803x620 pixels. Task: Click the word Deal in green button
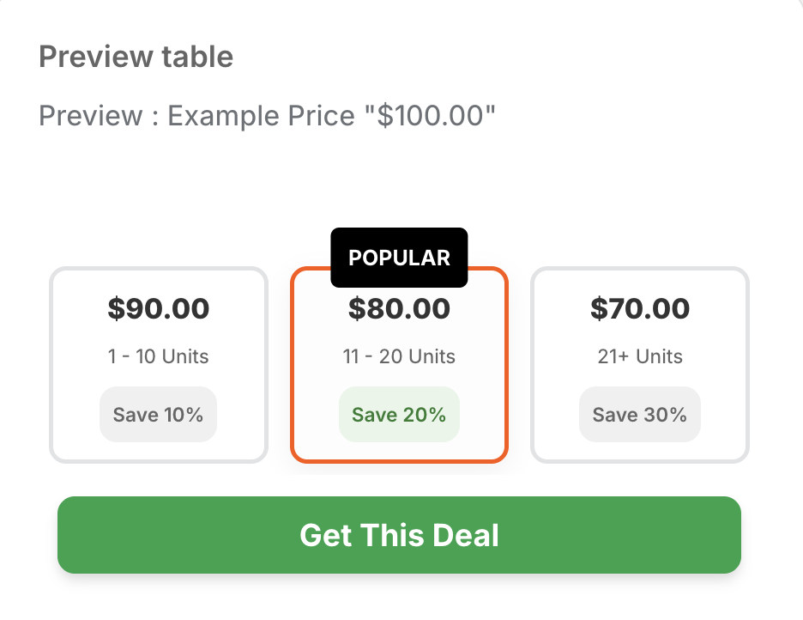point(467,535)
